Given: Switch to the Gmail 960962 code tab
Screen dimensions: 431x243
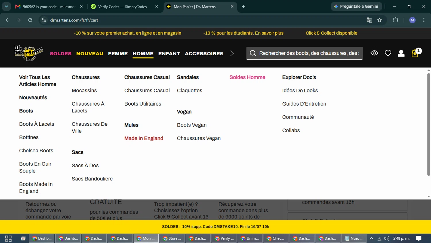Looking at the screenshot, I should click(x=48, y=7).
